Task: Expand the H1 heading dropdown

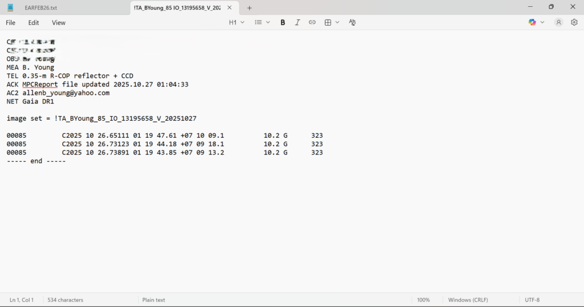Action: pos(236,22)
